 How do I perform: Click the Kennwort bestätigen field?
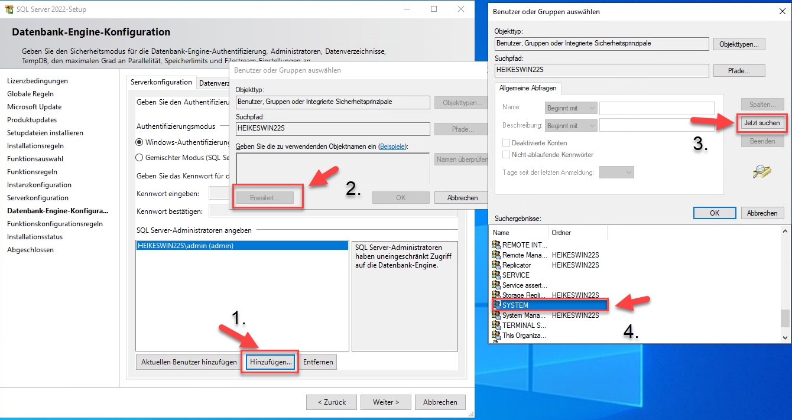[x=333, y=211]
